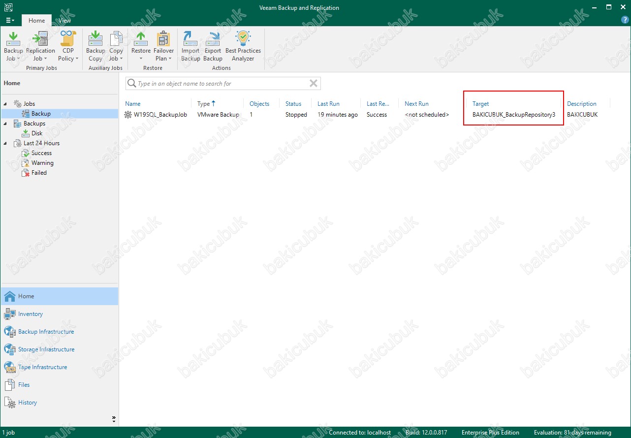This screenshot has height=438, width=631.
Task: Select the W19SQL_BackupJob row name
Action: 160,115
